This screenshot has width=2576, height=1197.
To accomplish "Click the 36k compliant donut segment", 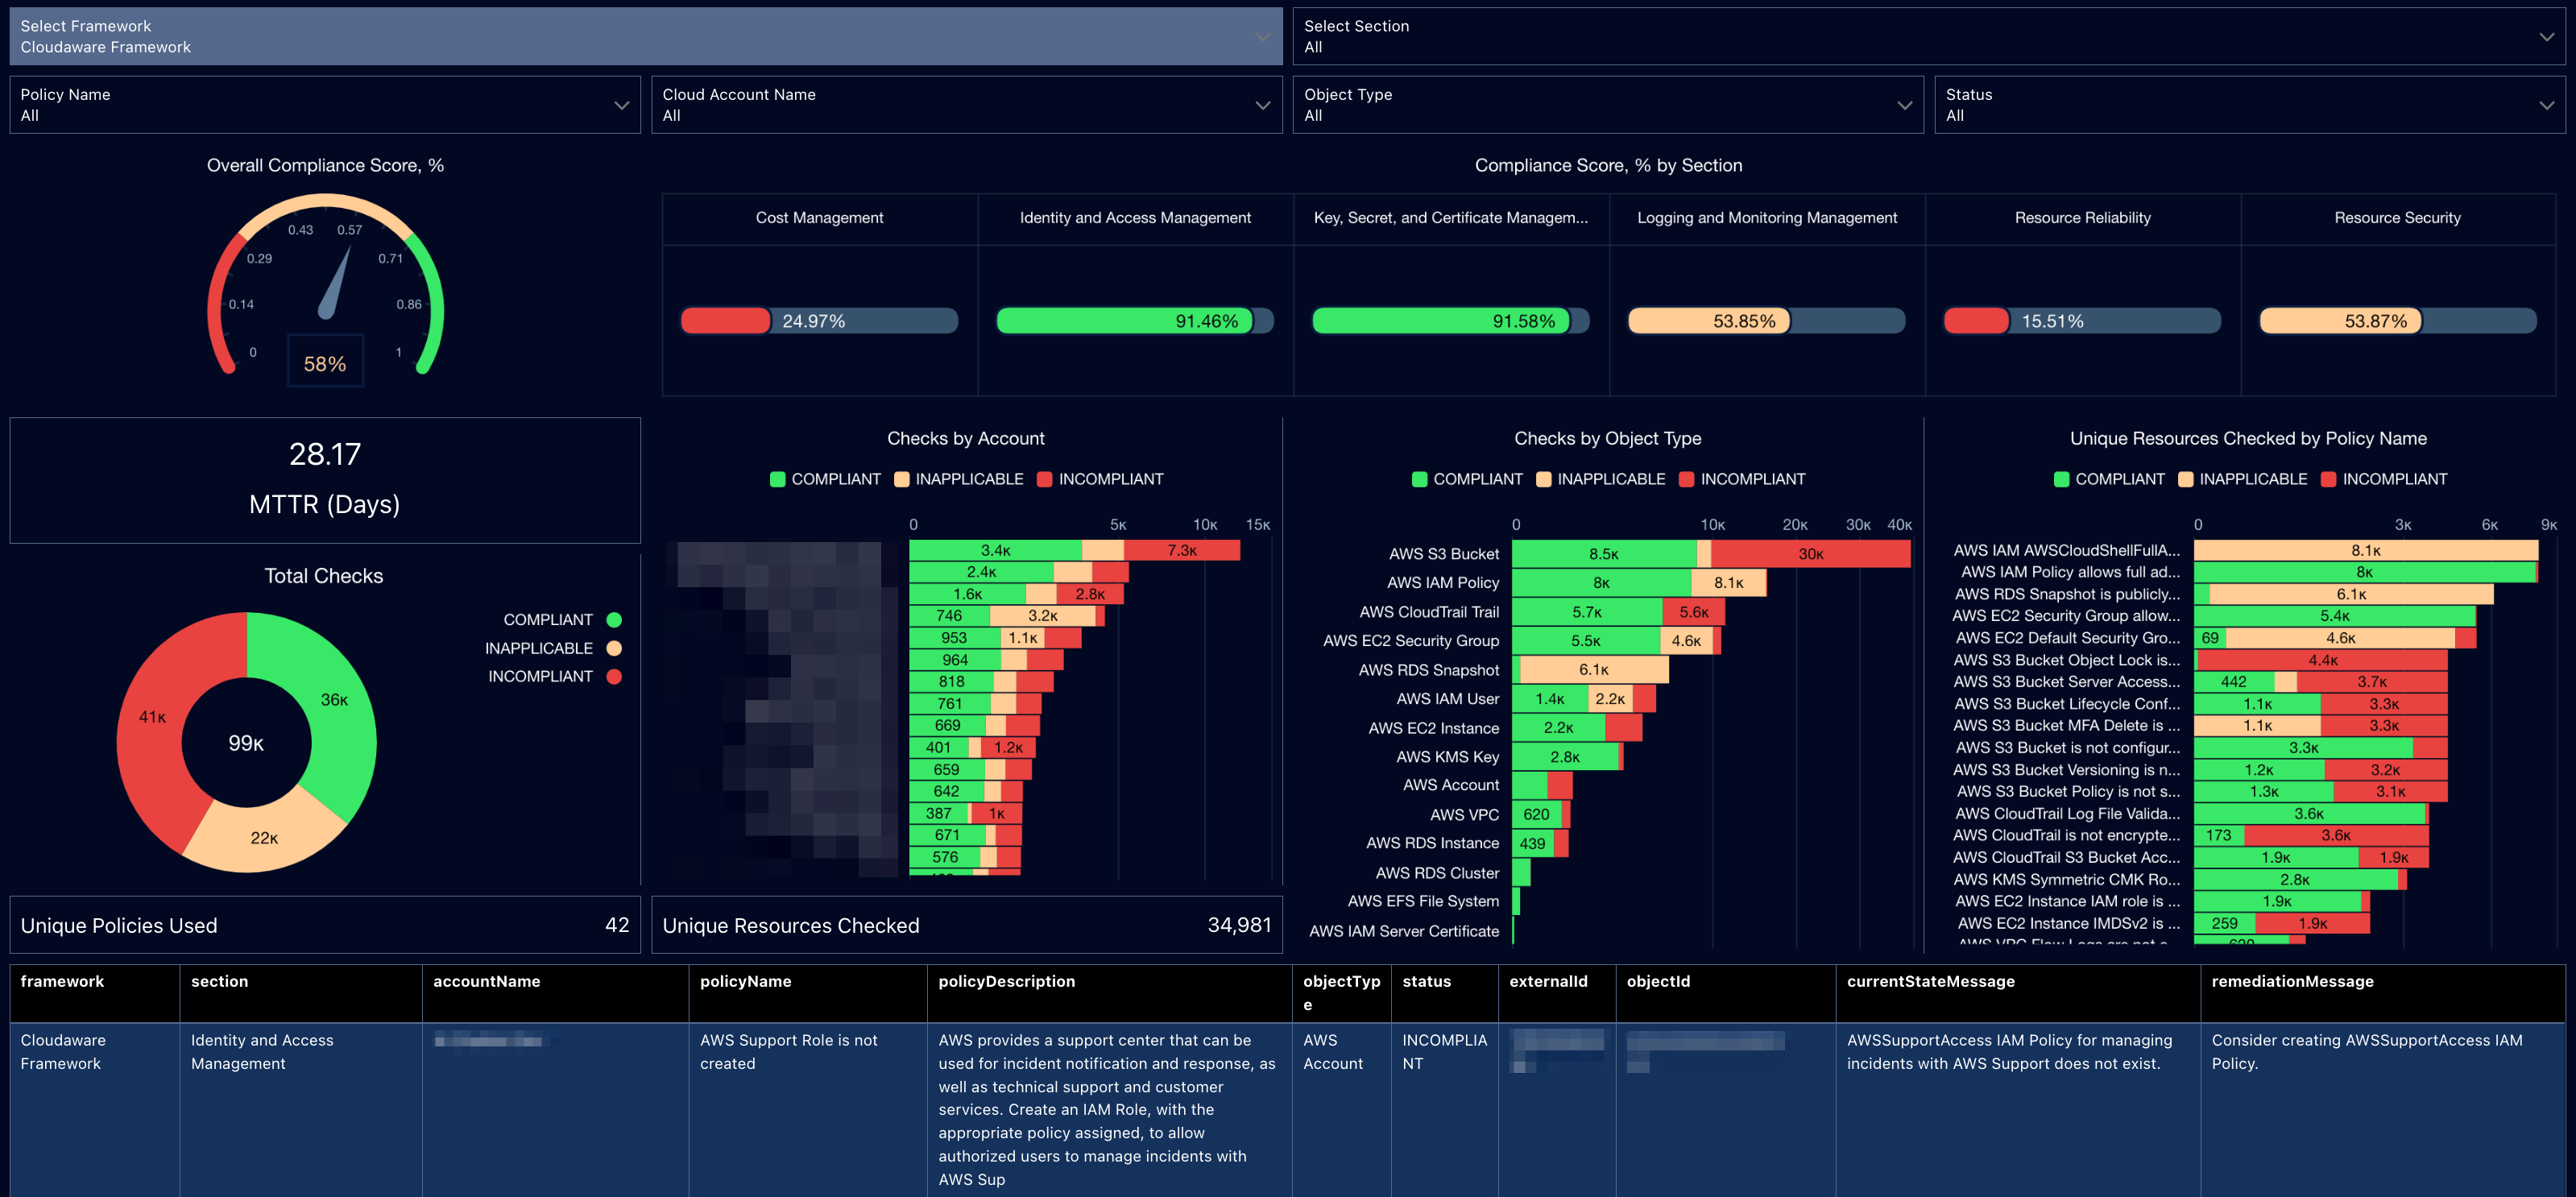I will click(334, 700).
